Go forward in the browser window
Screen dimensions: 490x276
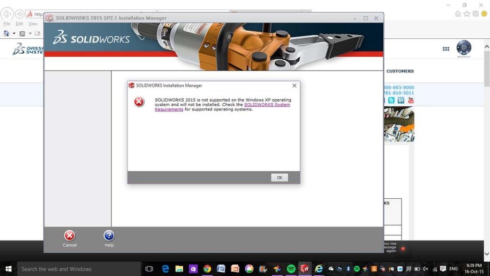[x=19, y=14]
